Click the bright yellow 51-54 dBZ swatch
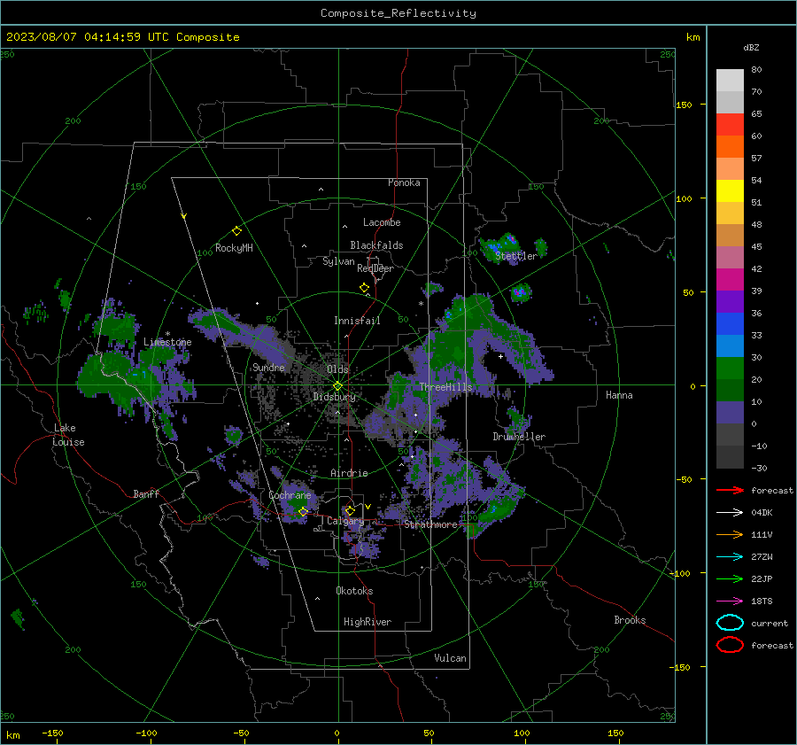 (730, 190)
